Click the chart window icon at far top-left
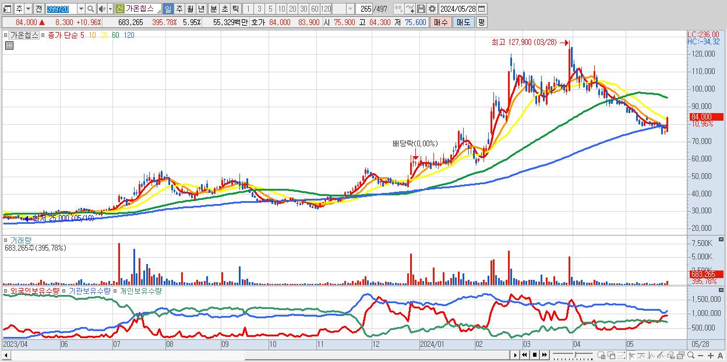727x362 pixels. pyautogui.click(x=8, y=9)
